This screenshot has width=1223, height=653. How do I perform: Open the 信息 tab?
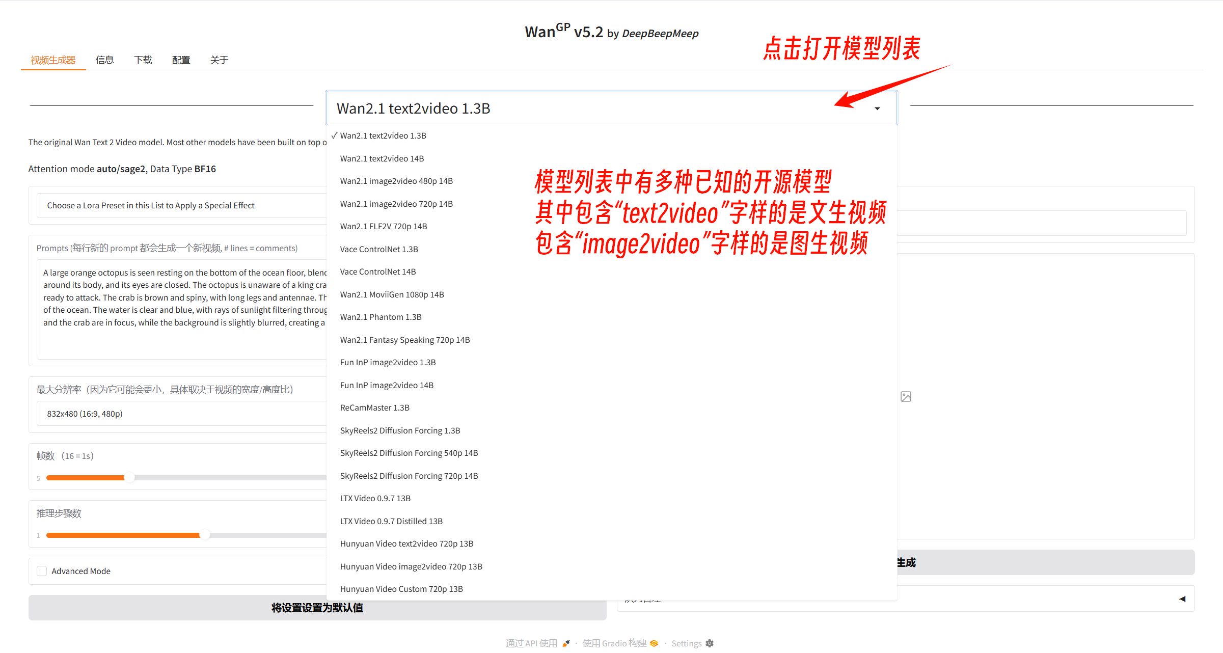point(105,60)
